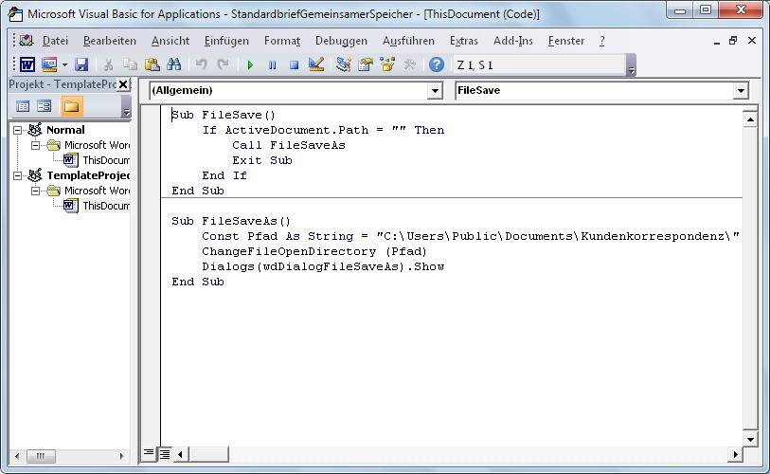Click the Redo arrow icon
This screenshot has width=770, height=474.
tap(223, 64)
